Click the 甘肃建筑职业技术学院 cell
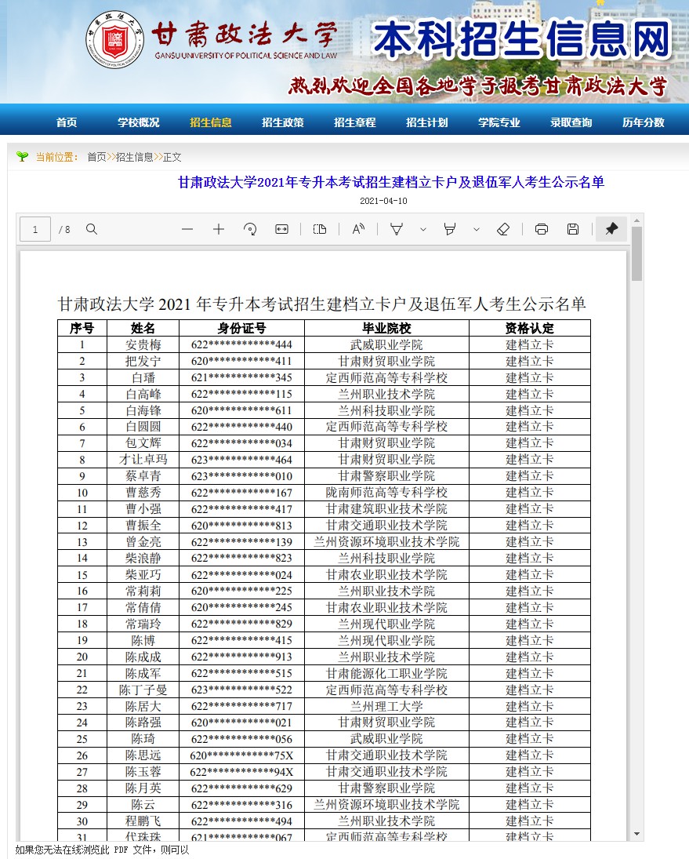 [386, 509]
